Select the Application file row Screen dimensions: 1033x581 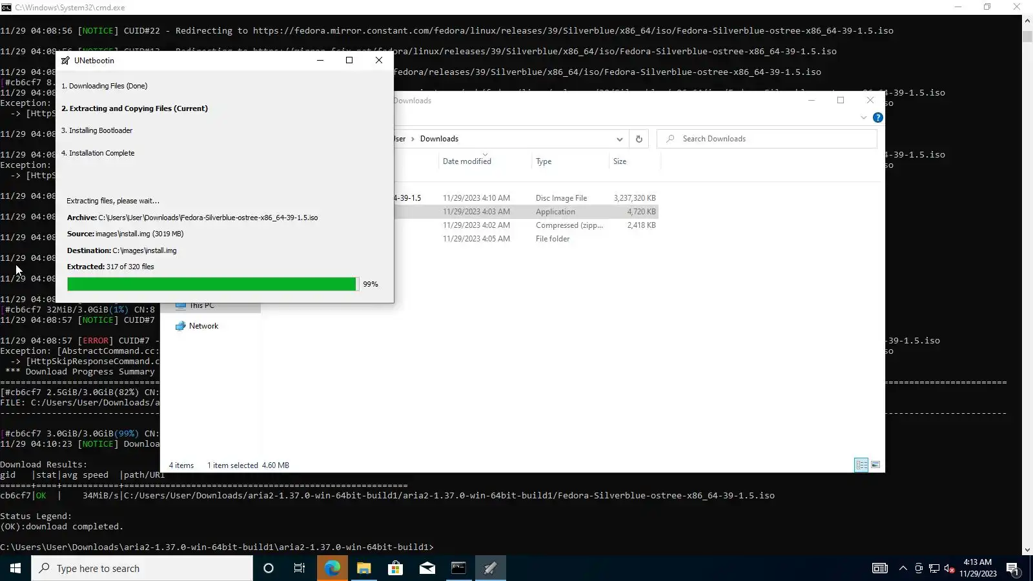click(x=526, y=212)
